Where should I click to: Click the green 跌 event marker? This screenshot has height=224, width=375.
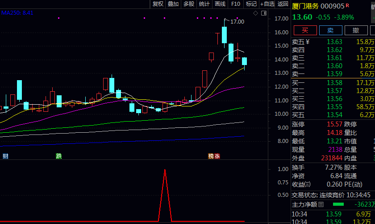pyautogui.click(x=58, y=156)
